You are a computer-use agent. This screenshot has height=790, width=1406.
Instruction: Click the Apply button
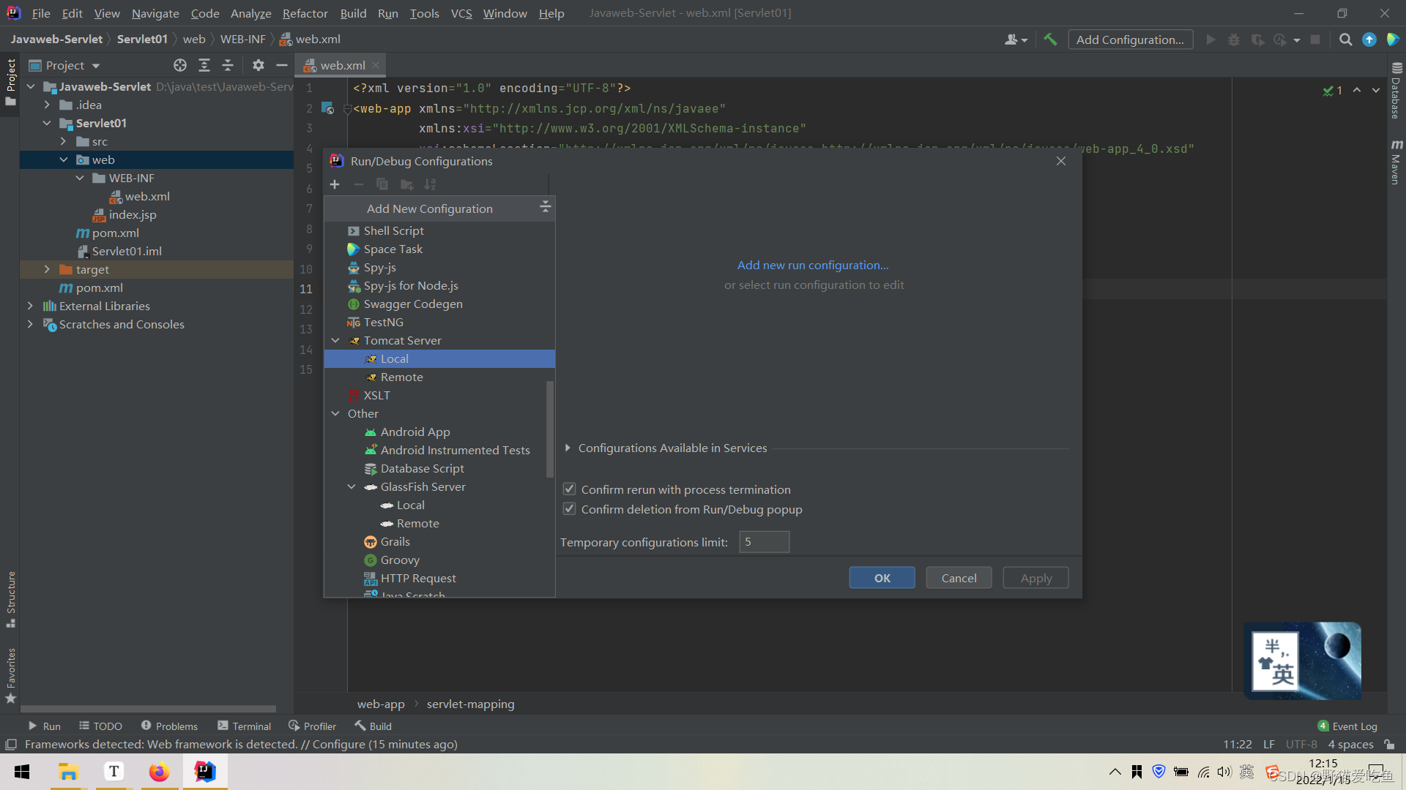tap(1035, 577)
